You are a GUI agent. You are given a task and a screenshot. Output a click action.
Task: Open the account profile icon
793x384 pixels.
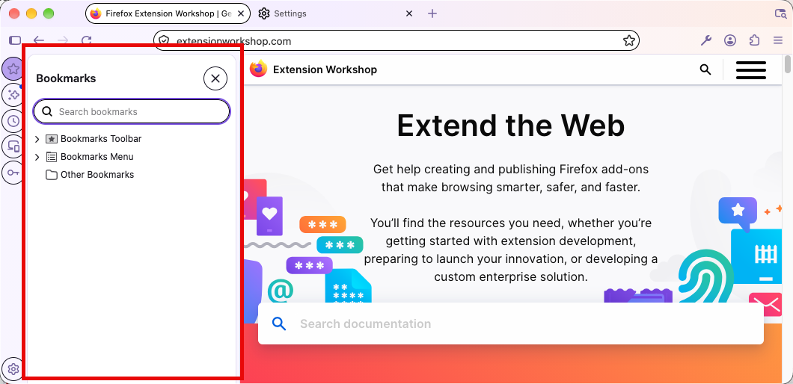tap(729, 40)
